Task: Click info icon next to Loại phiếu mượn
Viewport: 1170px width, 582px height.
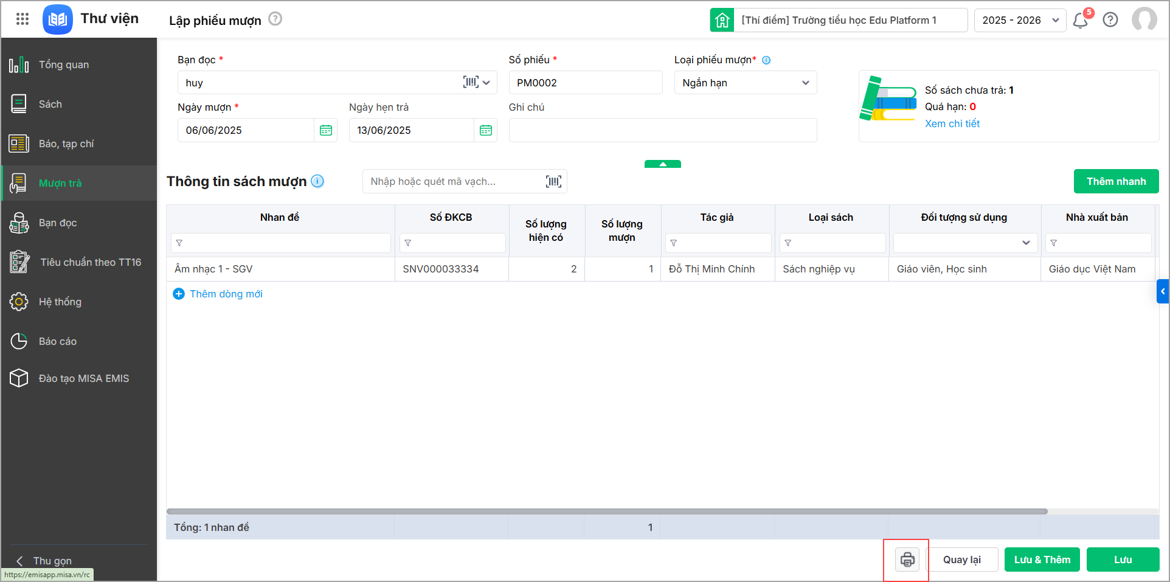Action: coord(766,60)
